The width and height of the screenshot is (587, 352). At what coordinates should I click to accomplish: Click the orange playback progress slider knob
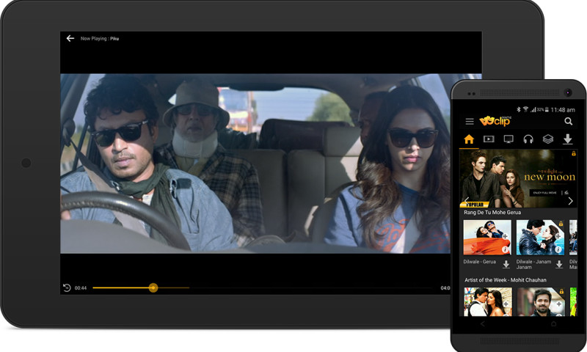pos(153,287)
